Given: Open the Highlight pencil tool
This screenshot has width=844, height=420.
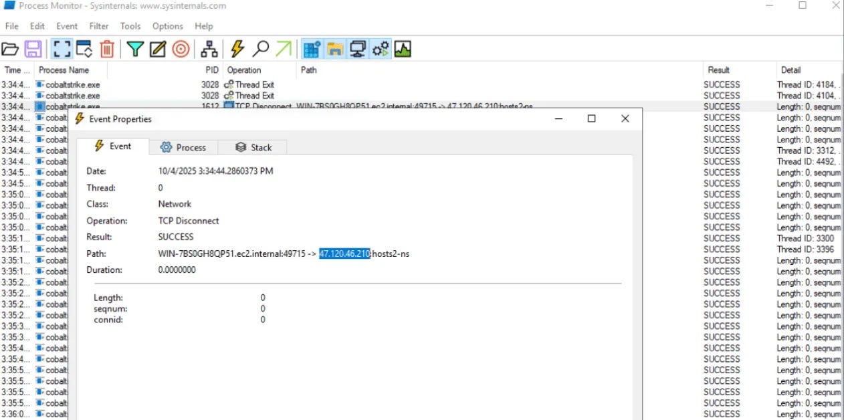Looking at the screenshot, I should coord(158,49).
